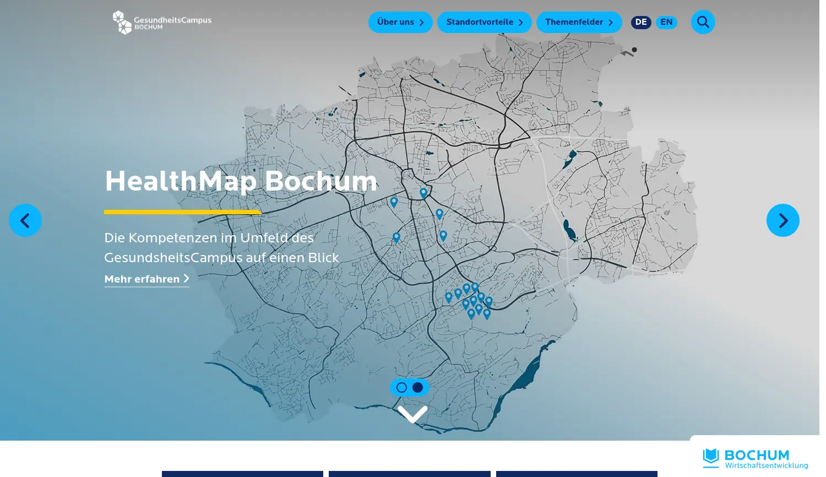Screen dimensions: 826x477
Task: Advance to next slide arrow
Action: [782, 220]
